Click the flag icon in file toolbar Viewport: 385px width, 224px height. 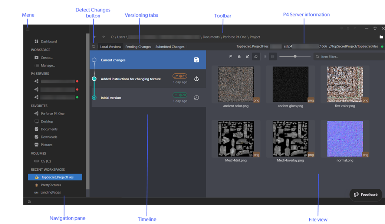(x=231, y=57)
